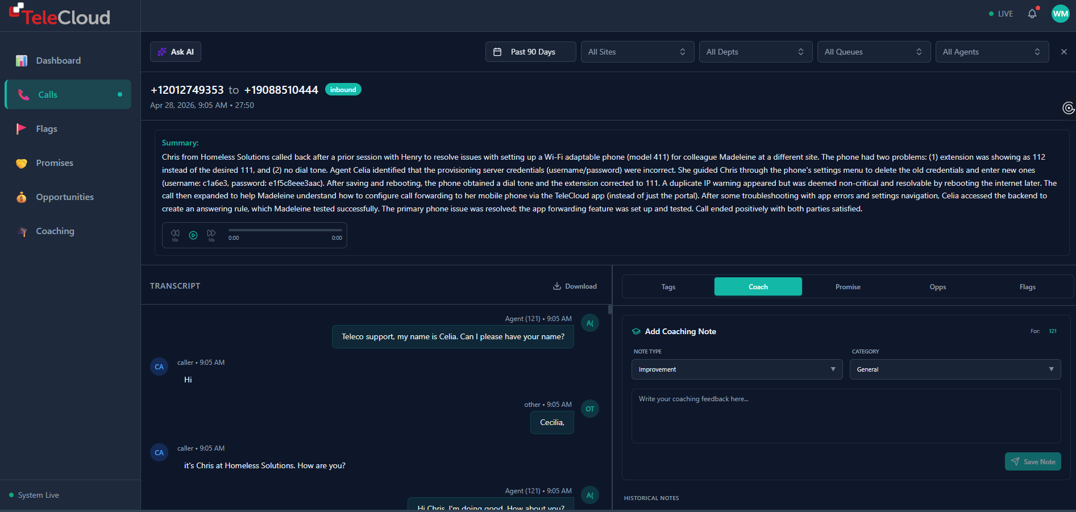Open the Opps tab
1076x512 pixels.
tap(938, 287)
